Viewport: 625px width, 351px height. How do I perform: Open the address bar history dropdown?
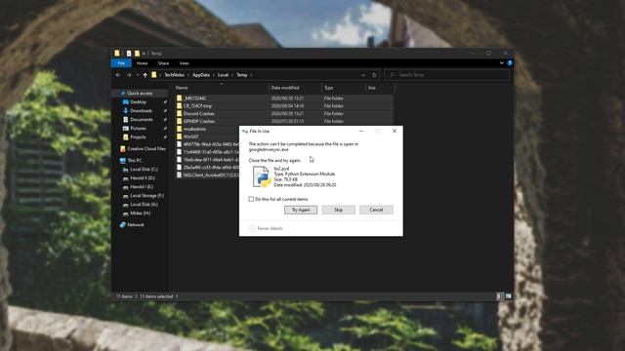(363, 75)
